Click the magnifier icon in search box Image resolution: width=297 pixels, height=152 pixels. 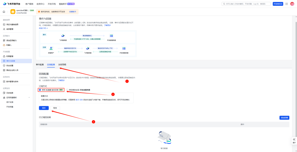[x=224, y=4]
